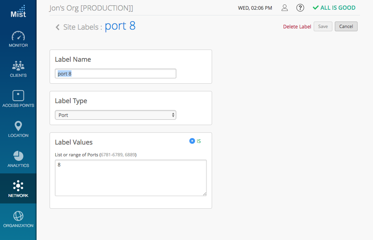The image size is (373, 240).
Task: Go back using Site Labels chevron
Action: tap(58, 27)
